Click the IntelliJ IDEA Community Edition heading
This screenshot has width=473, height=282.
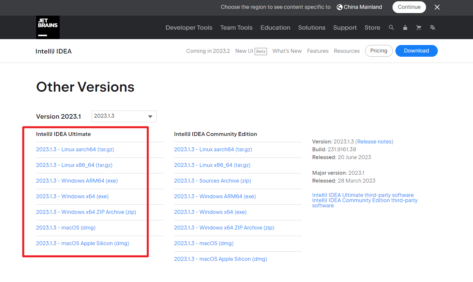(215, 134)
